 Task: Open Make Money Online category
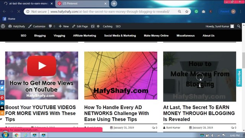tap(156, 36)
